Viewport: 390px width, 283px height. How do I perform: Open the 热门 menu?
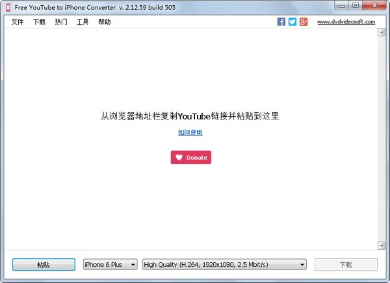pyautogui.click(x=61, y=22)
